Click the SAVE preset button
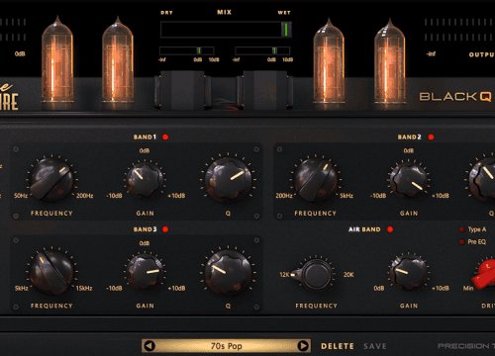The height and width of the screenshot is (356, 495). coord(375,346)
